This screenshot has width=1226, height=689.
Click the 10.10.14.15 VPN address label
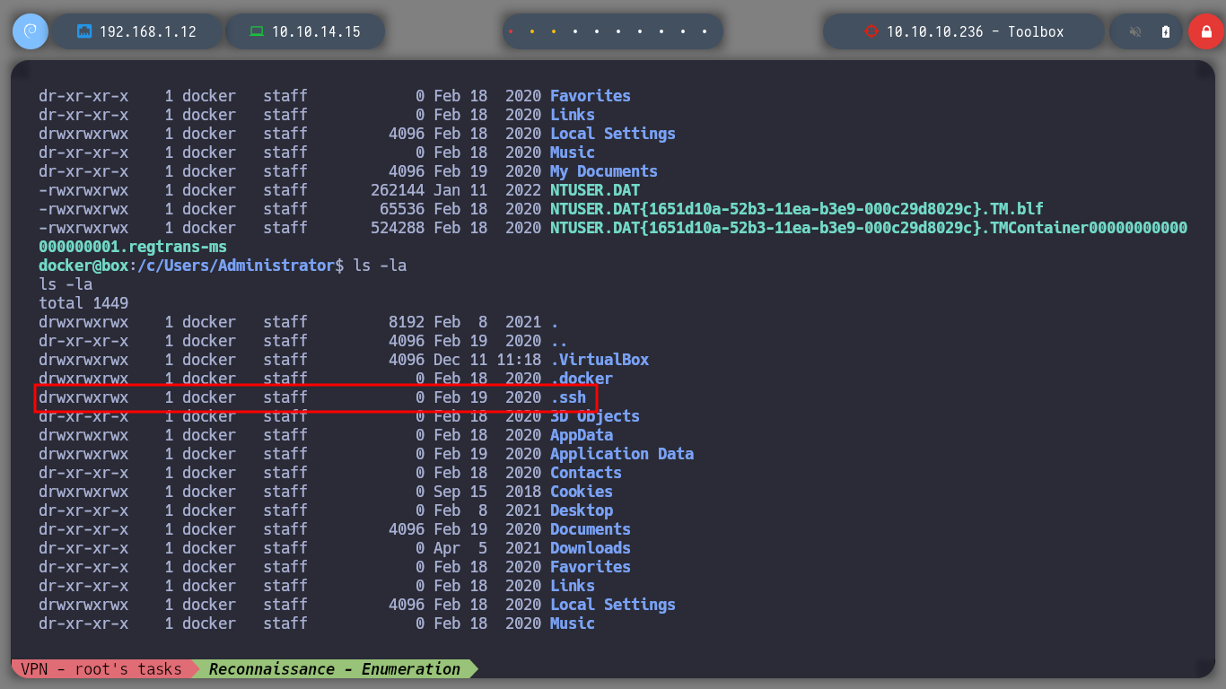tap(316, 31)
